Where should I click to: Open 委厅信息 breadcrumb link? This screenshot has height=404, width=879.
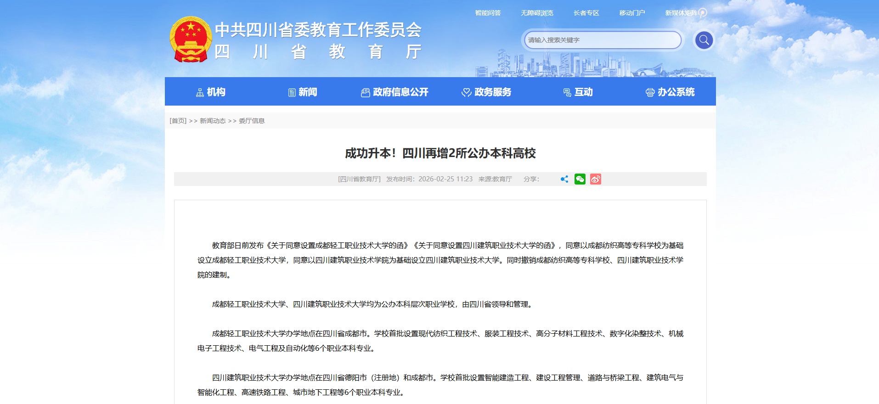click(252, 121)
